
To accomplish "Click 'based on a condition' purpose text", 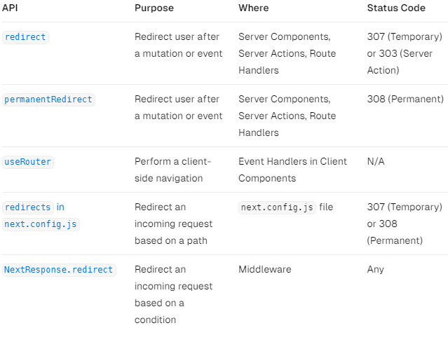I will pyautogui.click(x=159, y=311).
